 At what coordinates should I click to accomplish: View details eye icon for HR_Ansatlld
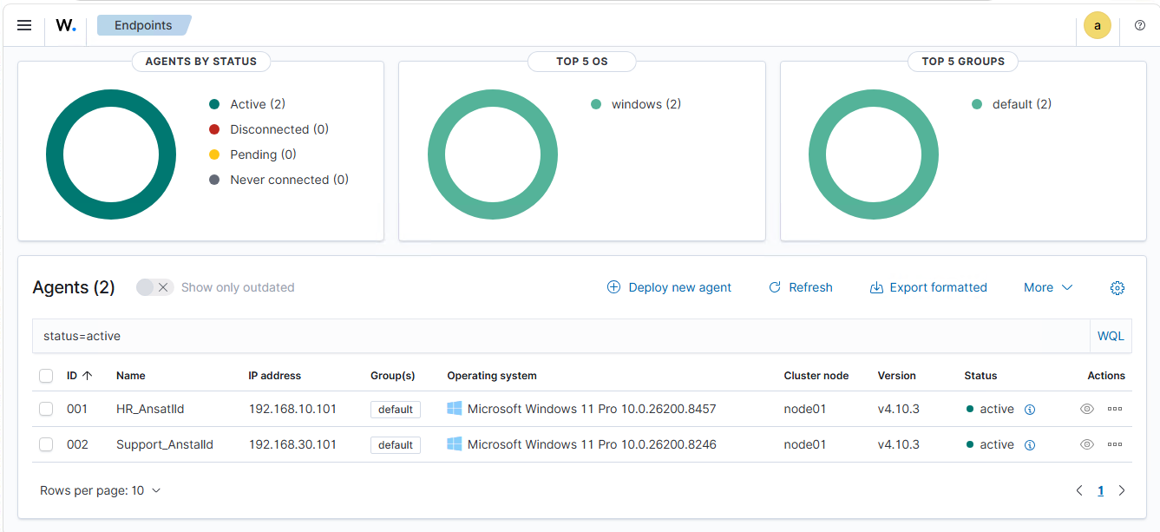pos(1087,409)
